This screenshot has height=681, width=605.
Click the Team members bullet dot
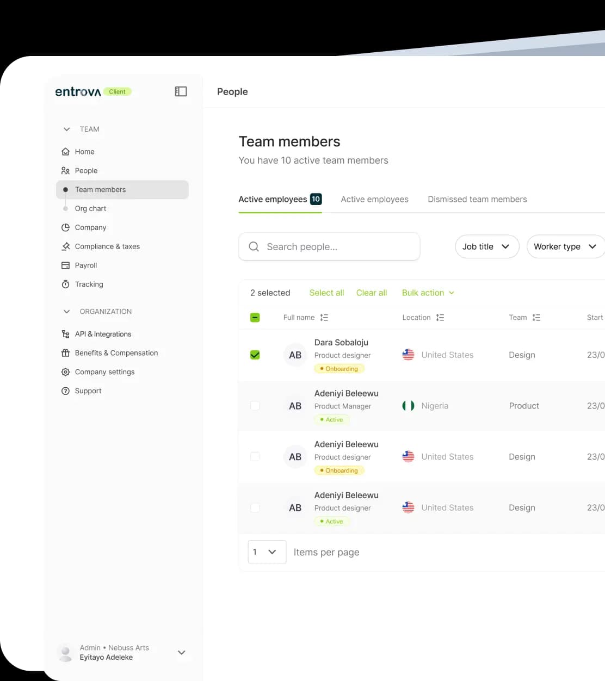pyautogui.click(x=65, y=190)
